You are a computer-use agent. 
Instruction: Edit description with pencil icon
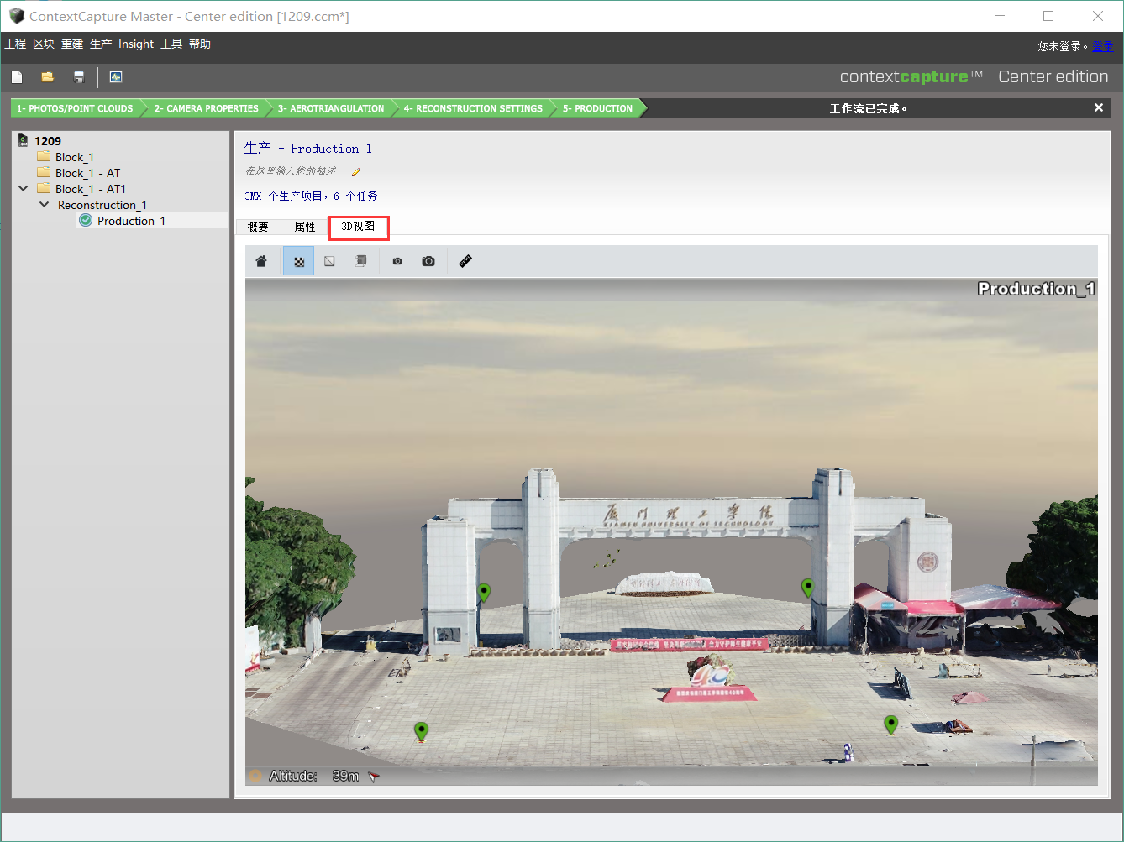(356, 172)
